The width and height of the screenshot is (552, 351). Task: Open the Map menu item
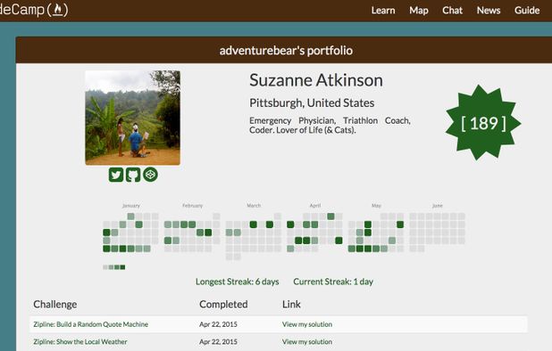pyautogui.click(x=419, y=10)
